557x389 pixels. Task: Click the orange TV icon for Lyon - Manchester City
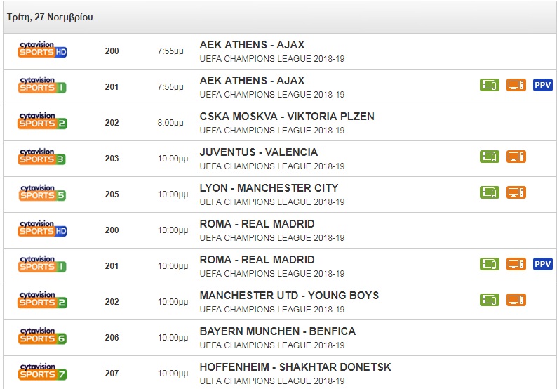(516, 192)
